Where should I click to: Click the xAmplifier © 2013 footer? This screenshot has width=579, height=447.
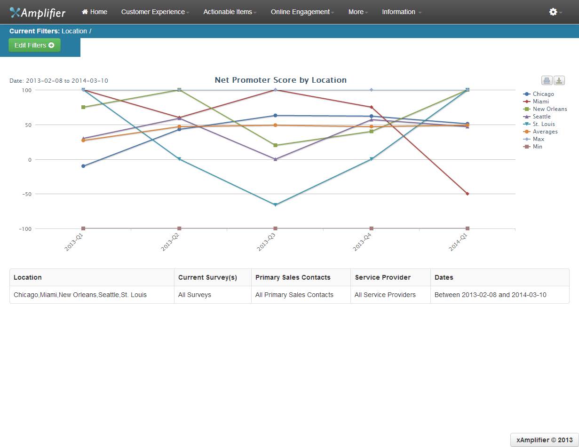544,440
